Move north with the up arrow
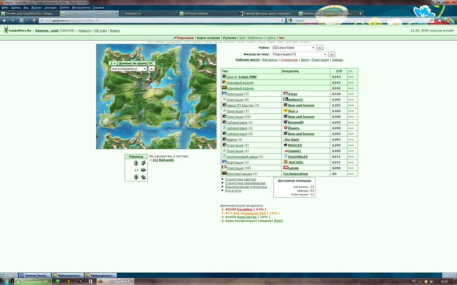The width and height of the screenshot is (457, 285). tap(136, 163)
